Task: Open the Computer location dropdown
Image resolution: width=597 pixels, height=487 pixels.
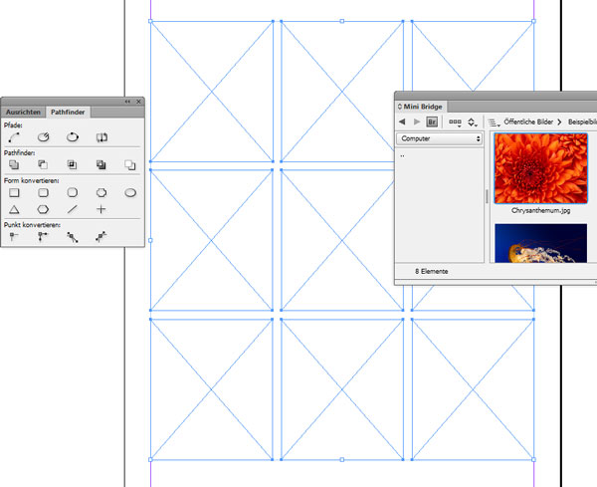Action: click(x=439, y=139)
